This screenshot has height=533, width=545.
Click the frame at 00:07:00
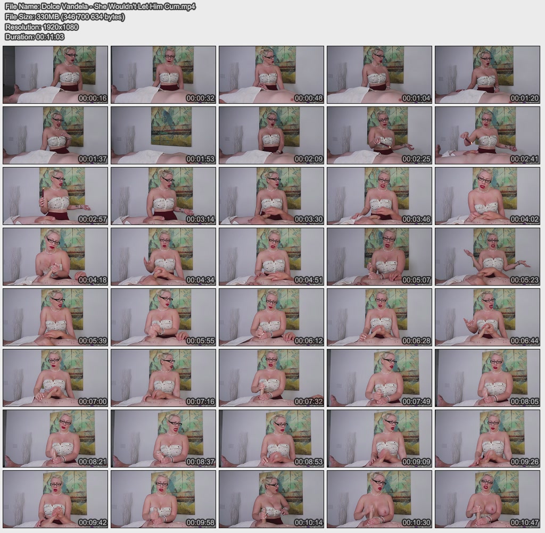point(55,378)
